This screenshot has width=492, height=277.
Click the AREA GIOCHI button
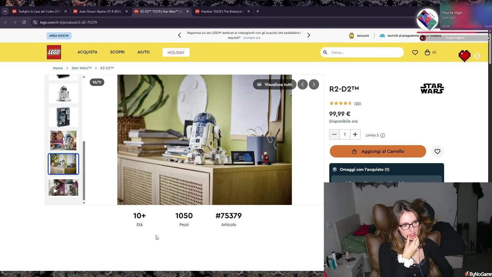pos(59,35)
